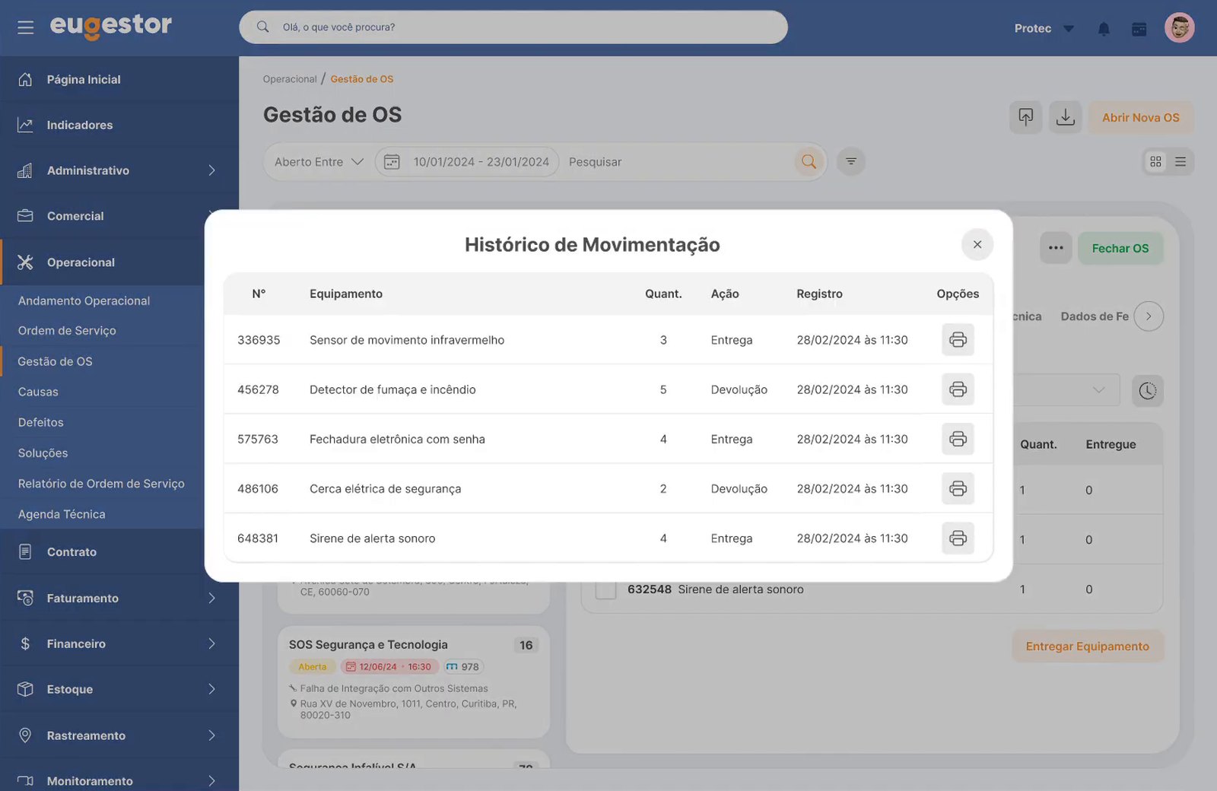This screenshot has width=1217, height=791.
Task: Expand the Financeiro menu
Action: tap(119, 643)
